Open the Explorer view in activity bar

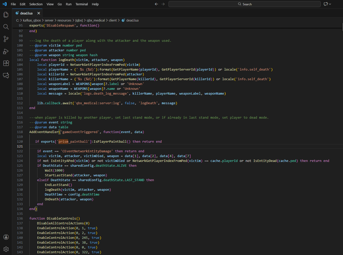6,15
